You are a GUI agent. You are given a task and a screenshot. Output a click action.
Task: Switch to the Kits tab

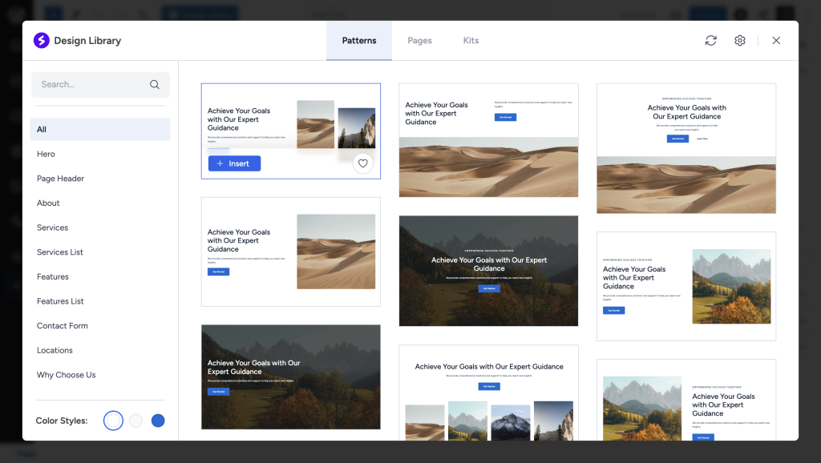(471, 41)
